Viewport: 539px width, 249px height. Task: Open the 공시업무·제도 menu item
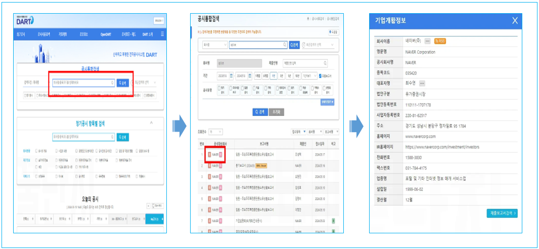click(128, 35)
